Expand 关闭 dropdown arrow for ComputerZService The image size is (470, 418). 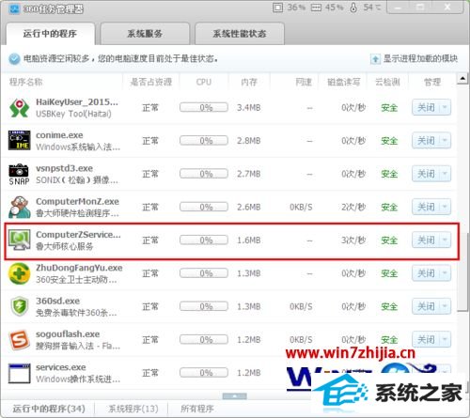pos(446,240)
